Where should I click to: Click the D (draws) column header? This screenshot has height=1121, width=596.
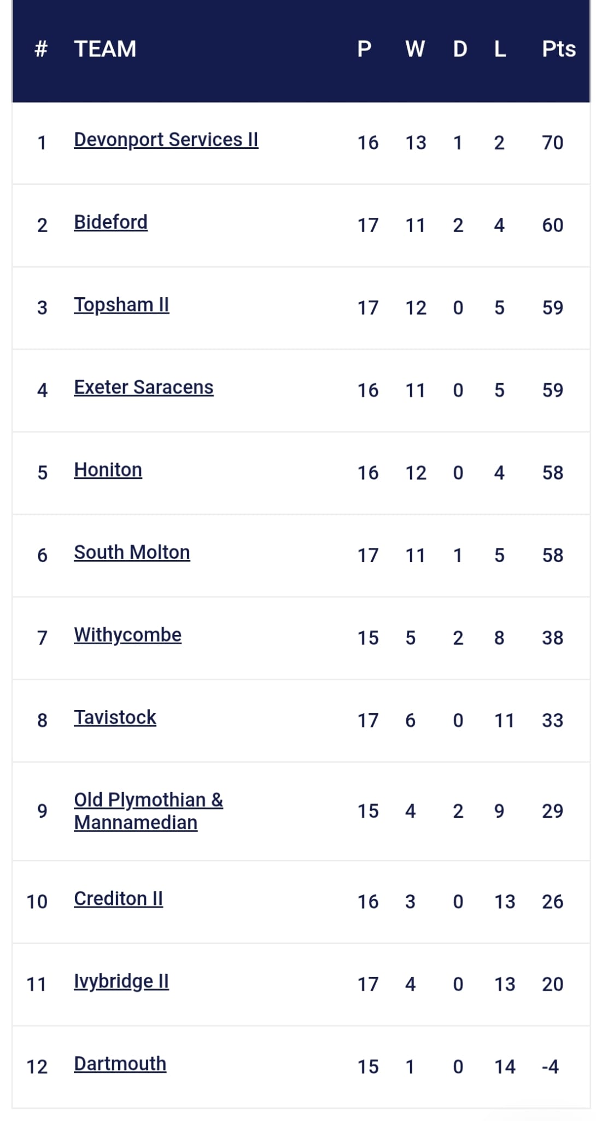click(x=460, y=49)
